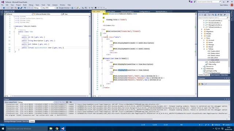
Task: Click the Navigate Backward toolbar icon
Action: pyautogui.click(x=4, y=8)
